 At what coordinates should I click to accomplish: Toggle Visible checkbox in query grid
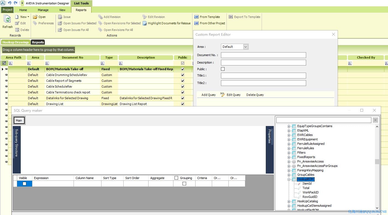tap(25, 183)
